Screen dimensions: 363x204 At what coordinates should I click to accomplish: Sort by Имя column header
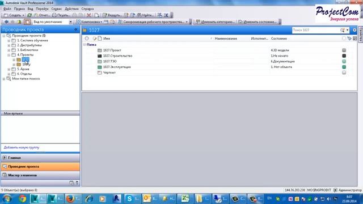(x=107, y=39)
